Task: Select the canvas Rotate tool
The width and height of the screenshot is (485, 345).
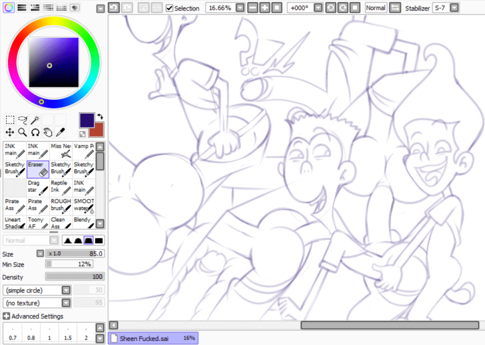Action: tap(35, 132)
